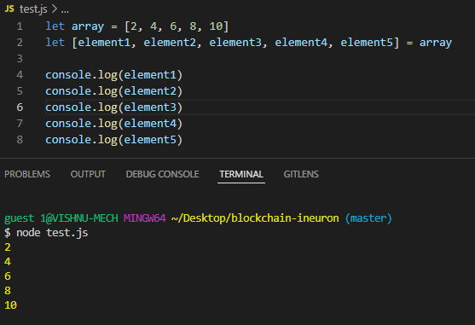Click empty line number 3 in gutter
475x325 pixels.
[20, 59]
